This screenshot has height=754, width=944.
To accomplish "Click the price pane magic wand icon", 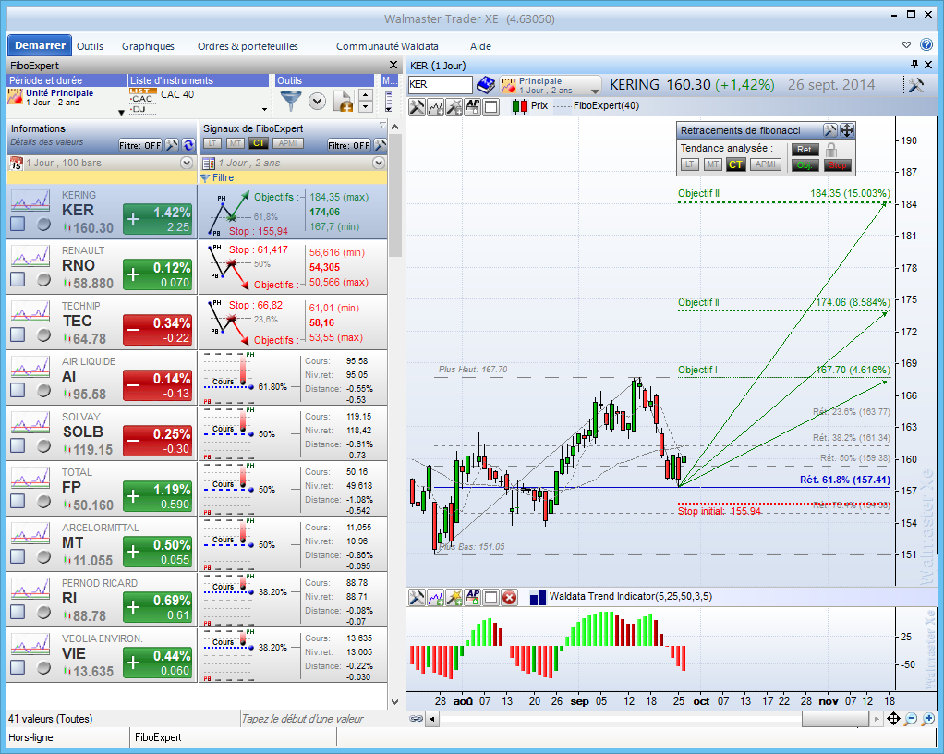I will (x=454, y=106).
